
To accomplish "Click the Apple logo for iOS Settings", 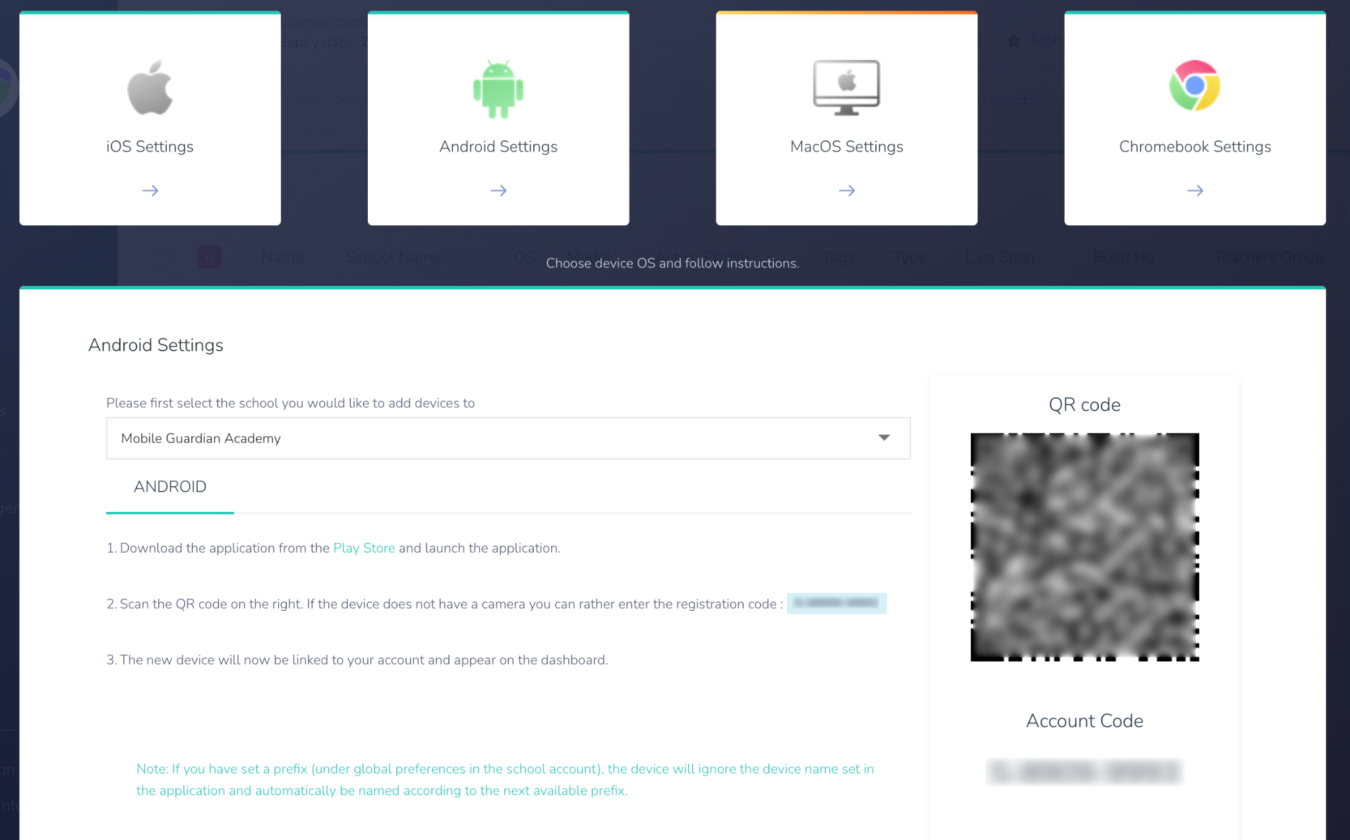I will 150,88.
